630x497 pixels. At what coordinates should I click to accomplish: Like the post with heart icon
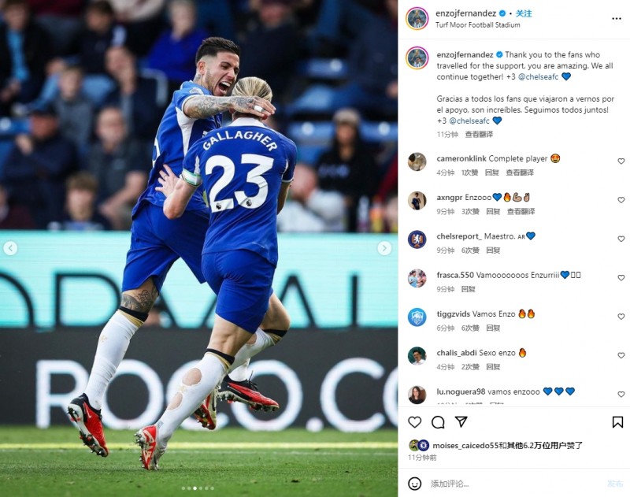pos(414,422)
